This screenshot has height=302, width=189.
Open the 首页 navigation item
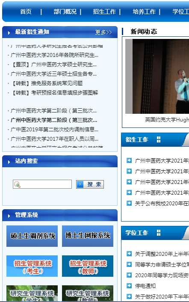[x=26, y=12]
